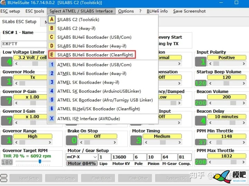This screenshot has height=186, width=249.
Task: Adjust the Governor Target RPM slider handle
Action: [40, 161]
